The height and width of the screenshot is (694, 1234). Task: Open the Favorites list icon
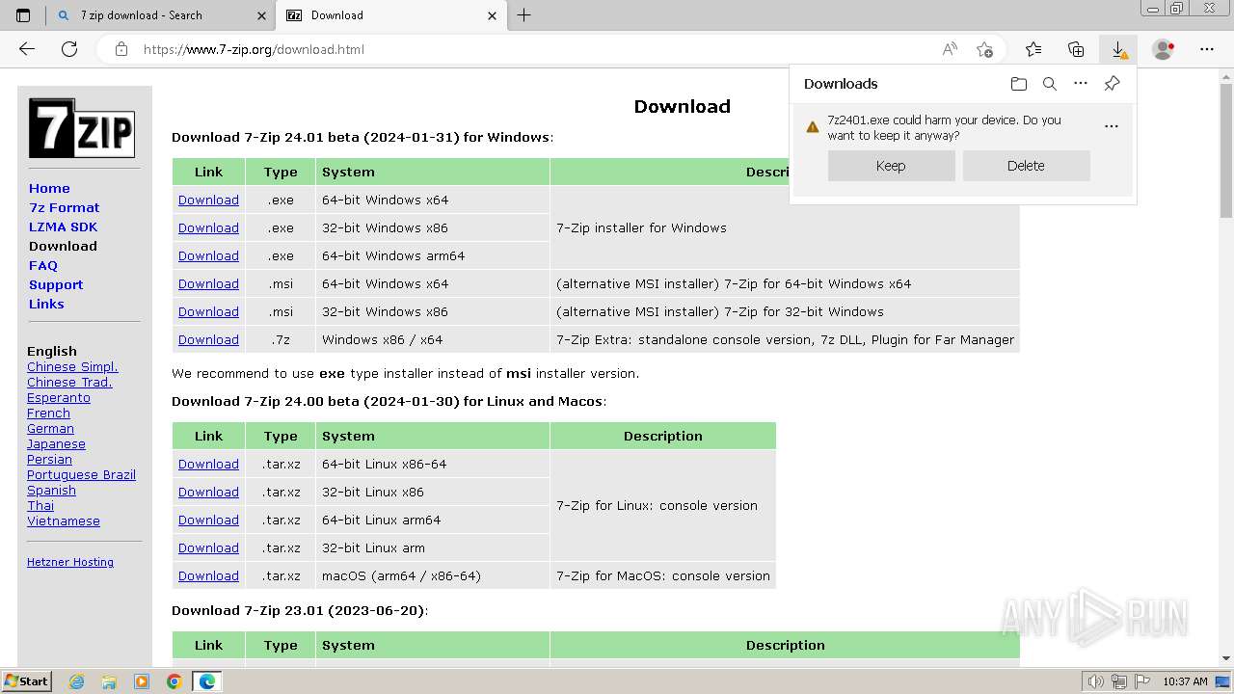1033,49
